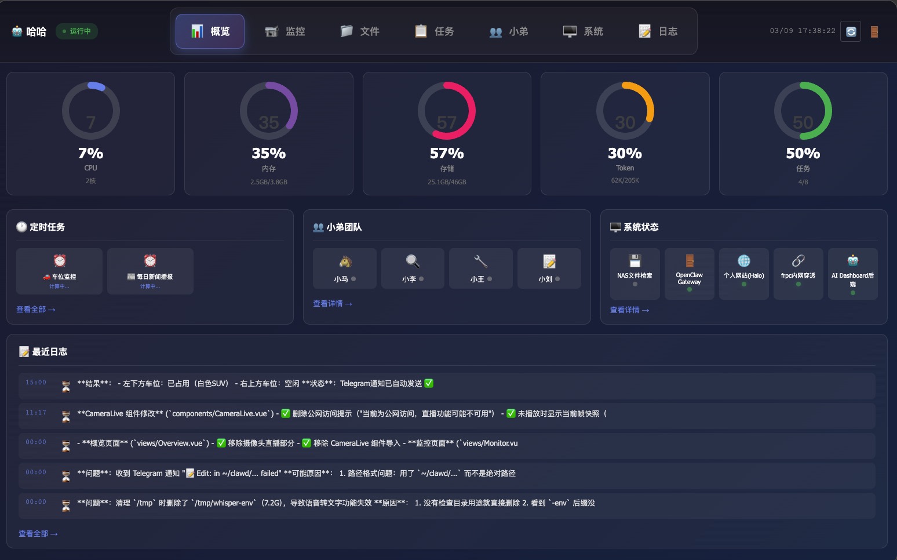The width and height of the screenshot is (897, 560).
Task: Click the door logout icon at top right
Action: (874, 31)
